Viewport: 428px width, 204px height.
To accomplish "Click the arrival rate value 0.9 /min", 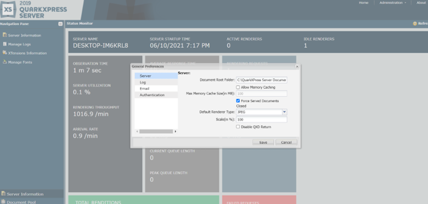I will point(85,136).
